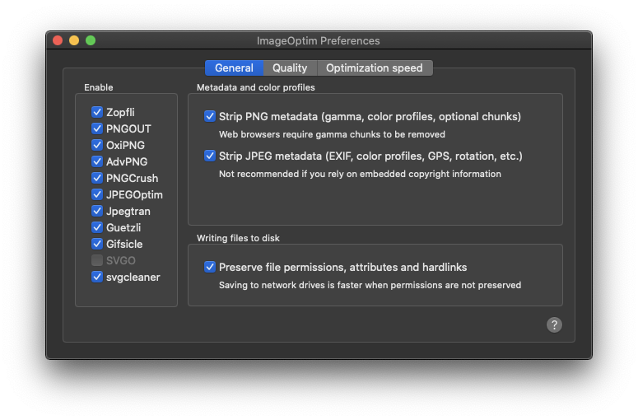
Task: Switch to the General tab
Action: (x=234, y=68)
